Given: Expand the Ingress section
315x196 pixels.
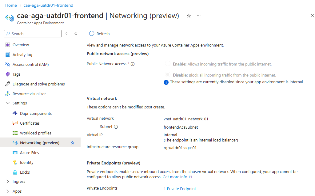Looking at the screenshot, I should (8, 182).
